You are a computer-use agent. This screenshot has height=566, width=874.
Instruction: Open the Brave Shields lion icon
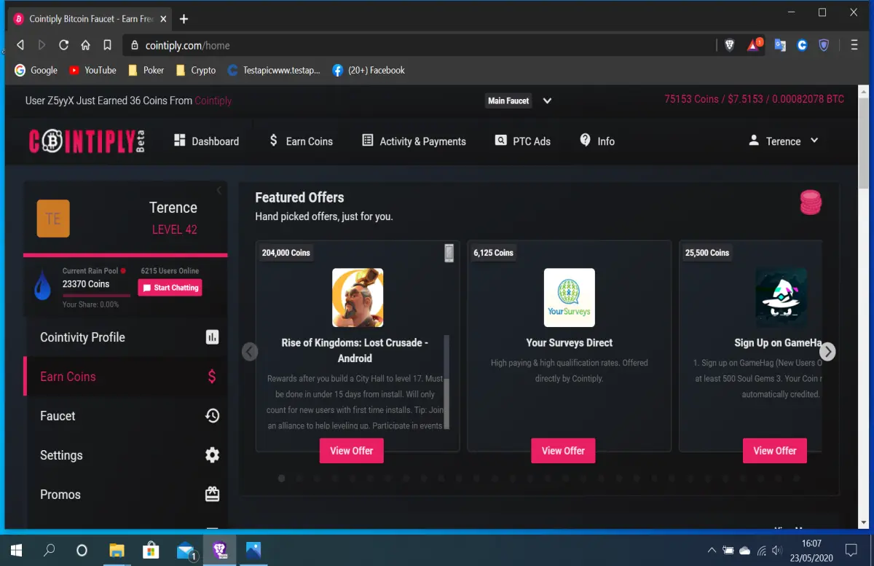(x=730, y=45)
